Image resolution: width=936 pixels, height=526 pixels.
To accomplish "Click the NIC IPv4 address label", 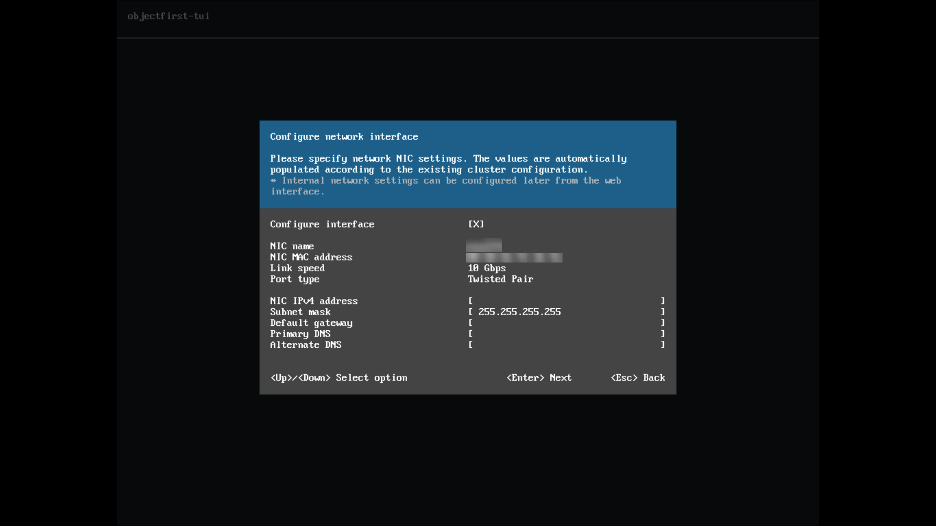I will click(314, 301).
